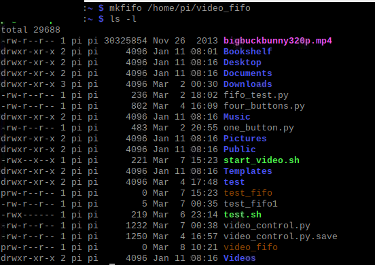The height and width of the screenshot is (265, 375).
Task: Click the green start_video.sh script name
Action: (x=262, y=160)
